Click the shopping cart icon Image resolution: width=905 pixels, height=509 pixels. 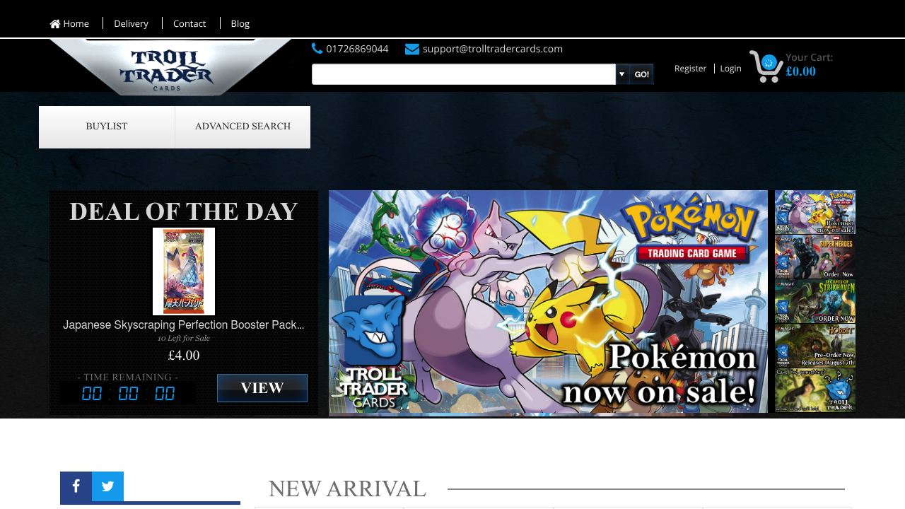pyautogui.click(x=766, y=66)
